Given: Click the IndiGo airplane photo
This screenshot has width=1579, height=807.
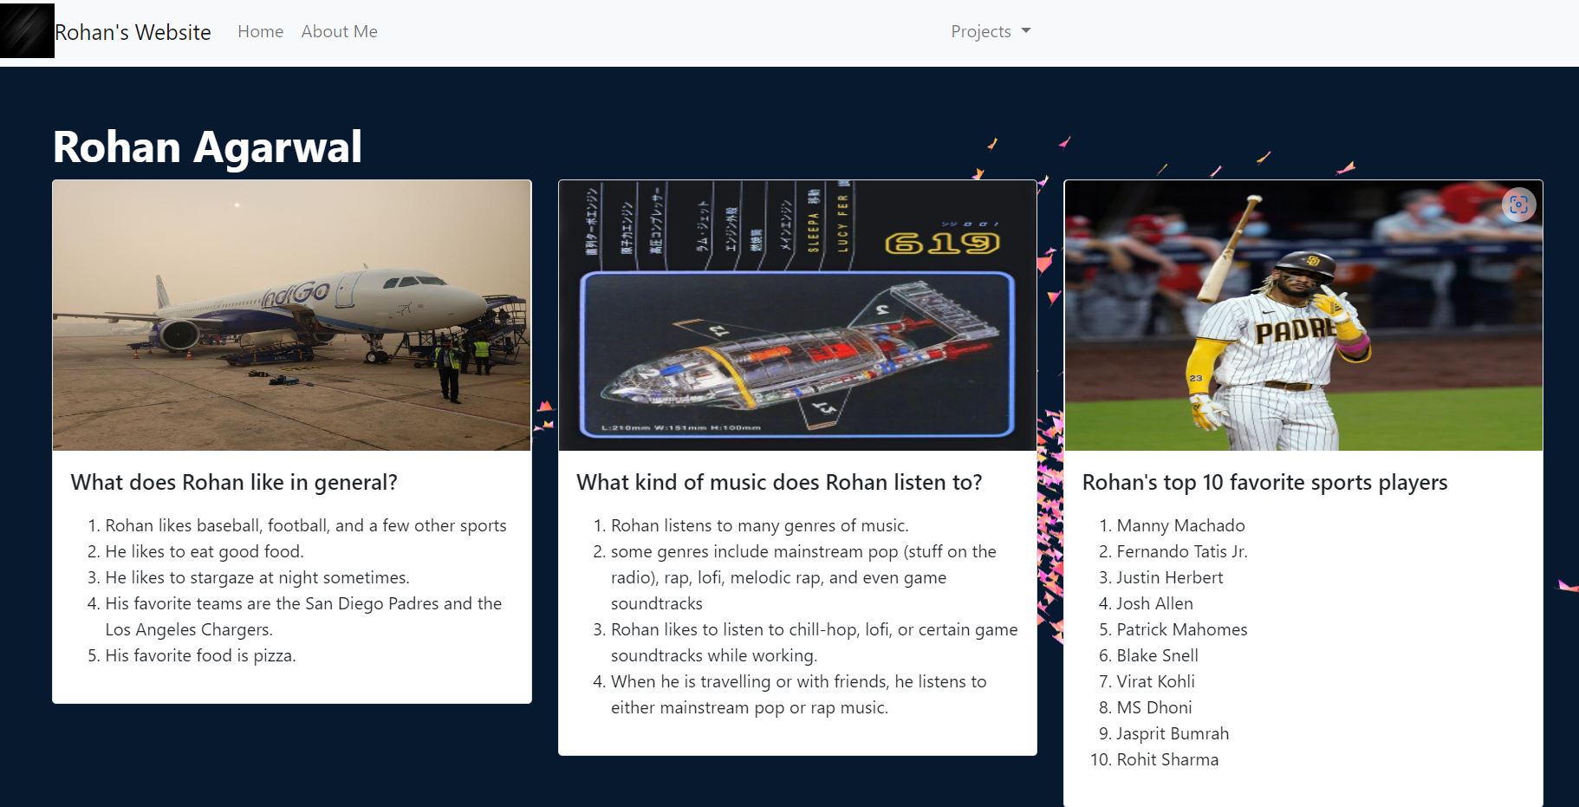Looking at the screenshot, I should point(292,316).
